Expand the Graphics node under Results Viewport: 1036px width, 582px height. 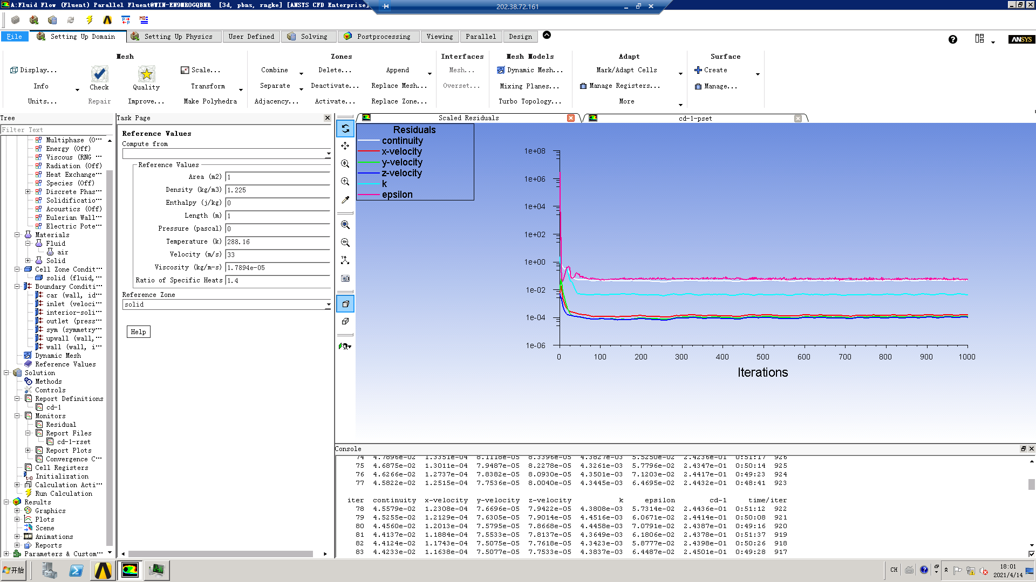(x=17, y=511)
